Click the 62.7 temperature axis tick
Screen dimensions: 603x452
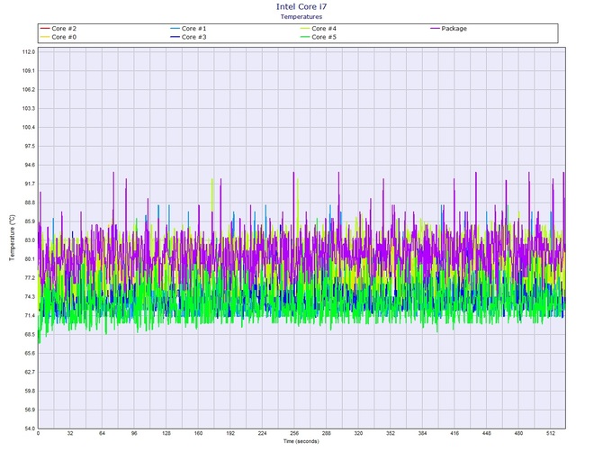click(29, 372)
